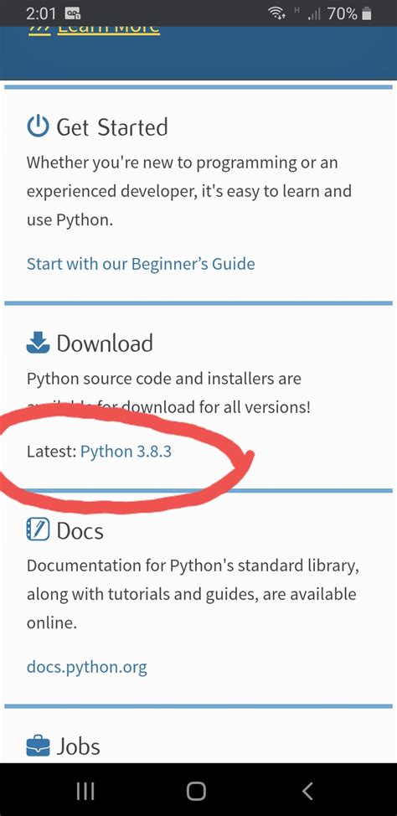Tap the clock showing 2:01
397x816 pixels.
(x=40, y=14)
